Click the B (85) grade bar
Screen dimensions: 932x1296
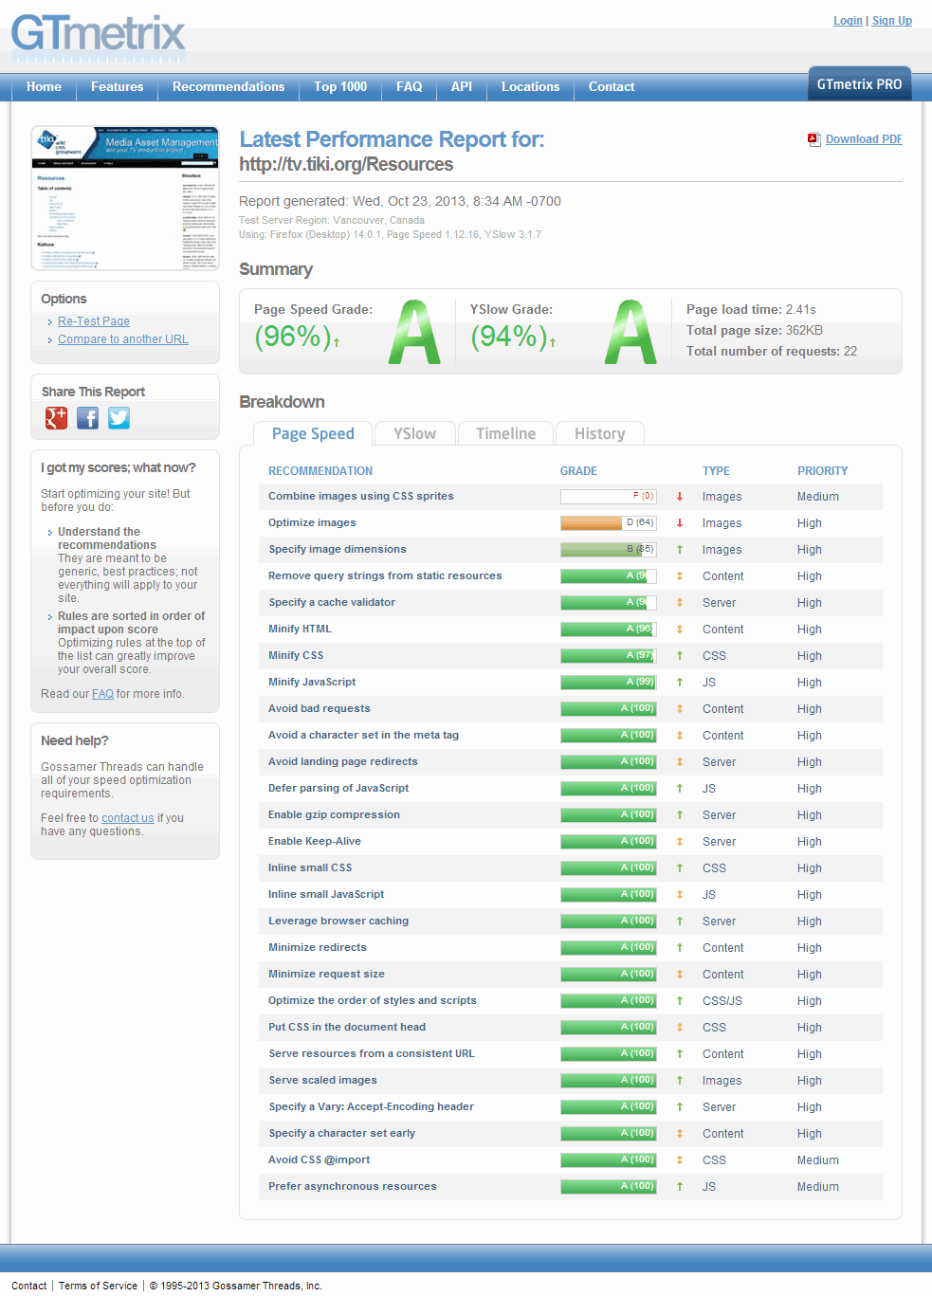pyautogui.click(x=609, y=550)
